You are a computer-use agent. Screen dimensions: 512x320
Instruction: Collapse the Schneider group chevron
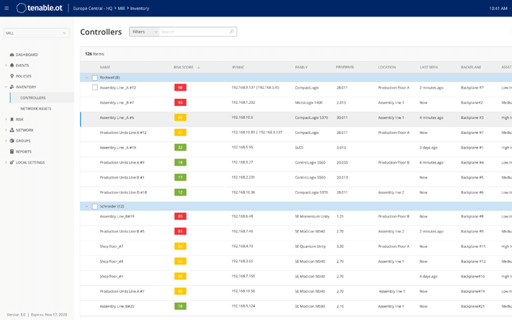pyautogui.click(x=87, y=207)
